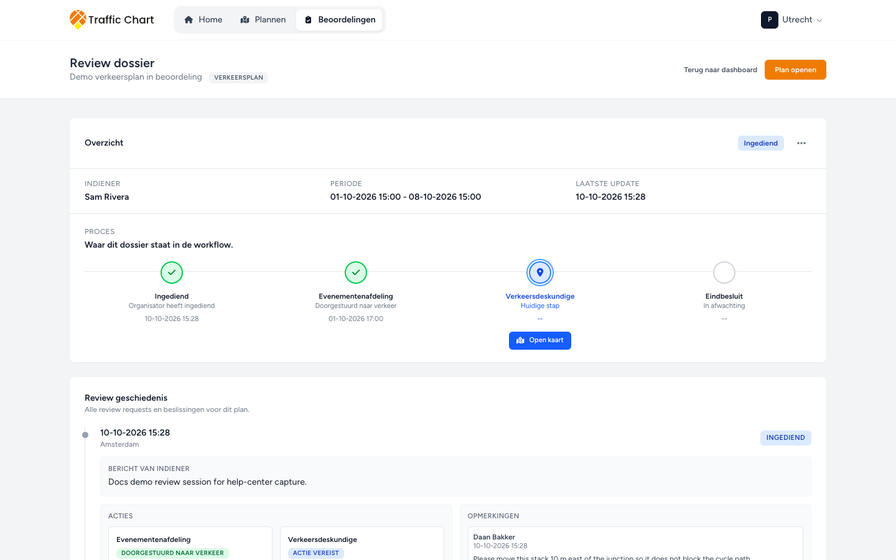Switch to the Plannen tab
896x560 pixels.
tap(263, 20)
